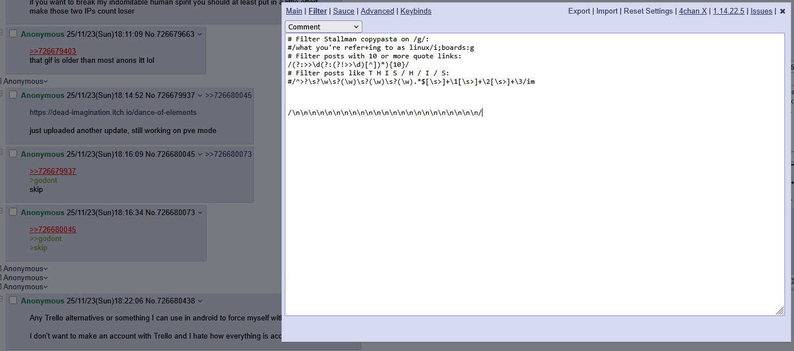Viewport: 794px width, 351px height.
Task: Click the timestamp 25/11/23(Sun)18:14:52
Action: [105, 95]
